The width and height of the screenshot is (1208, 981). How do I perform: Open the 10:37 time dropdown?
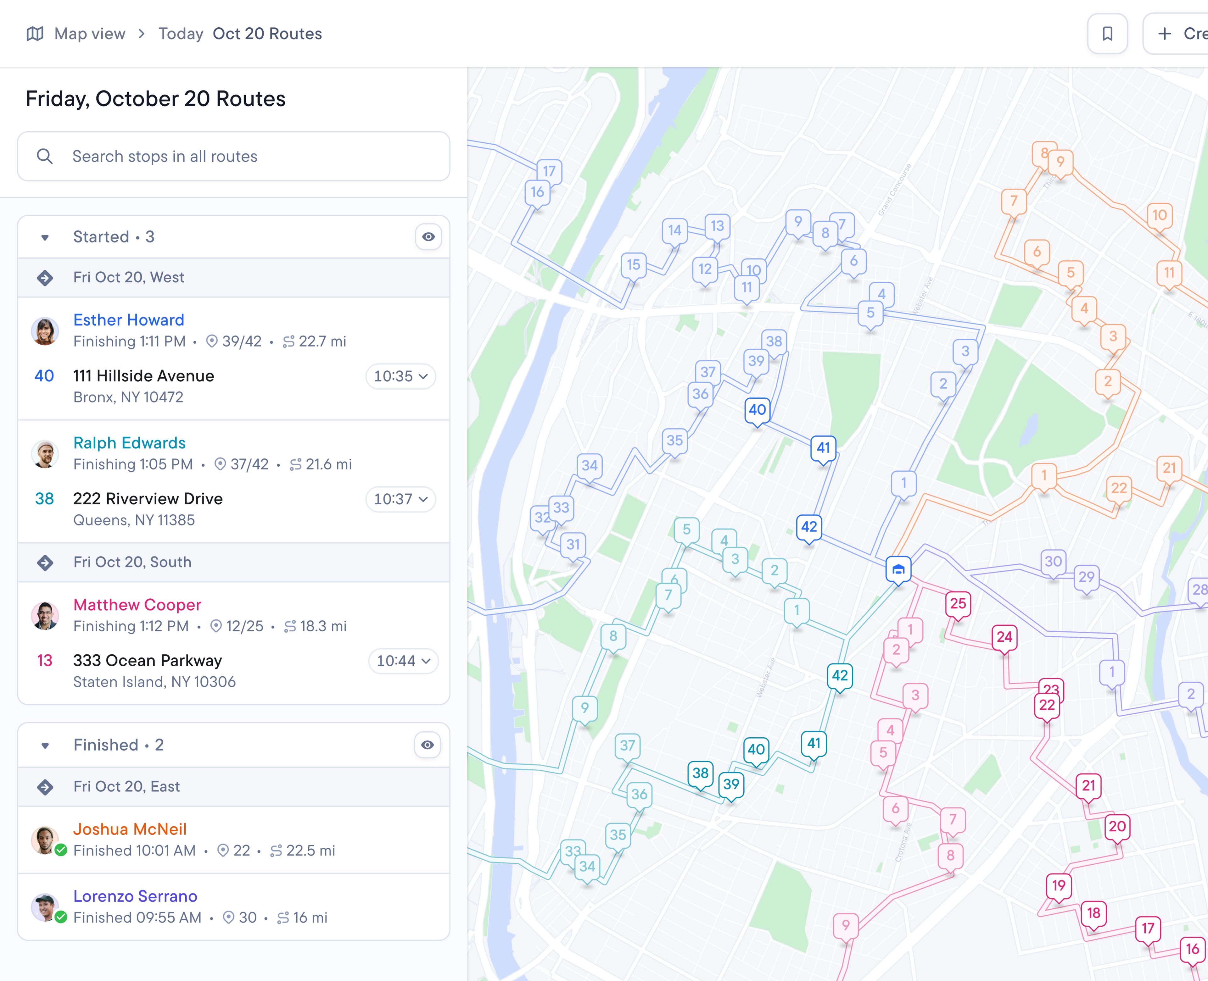click(401, 500)
